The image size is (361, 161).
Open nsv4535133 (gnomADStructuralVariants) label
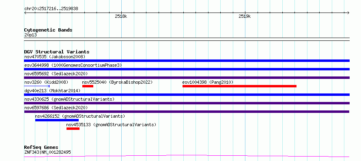pos(111,125)
